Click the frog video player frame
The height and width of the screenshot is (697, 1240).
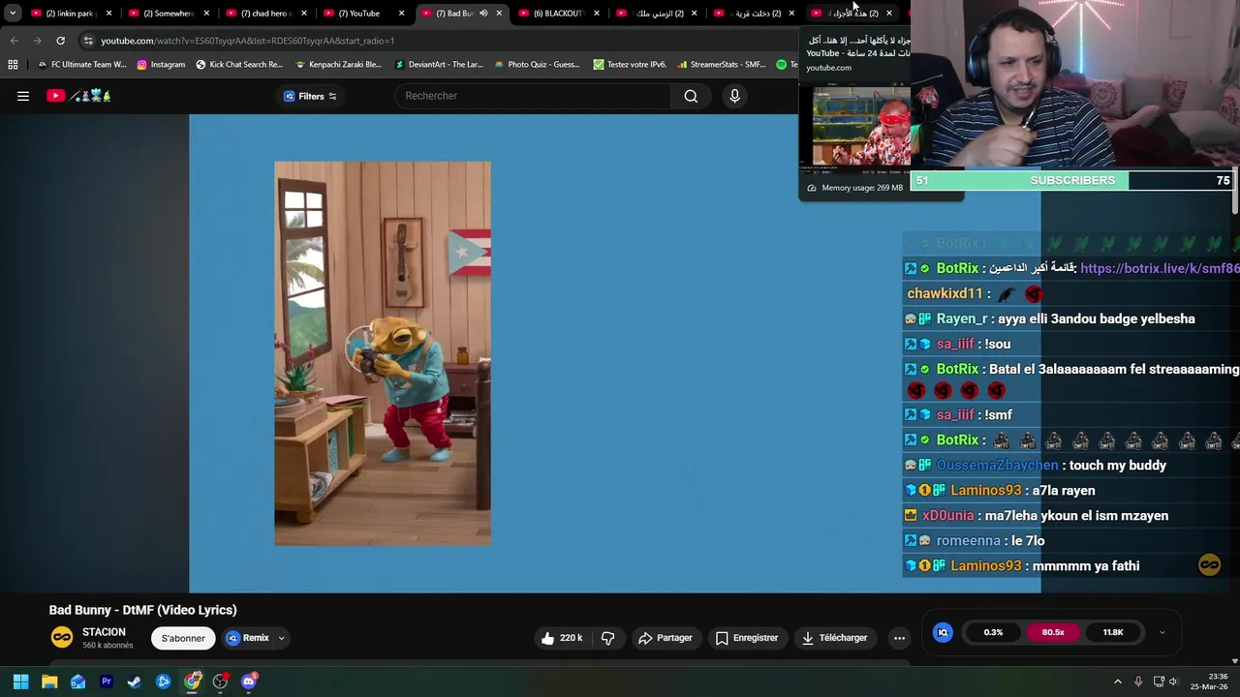coord(383,353)
